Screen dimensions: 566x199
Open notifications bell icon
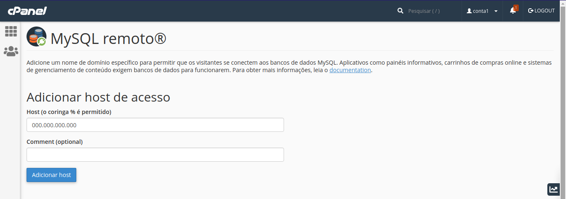(x=513, y=11)
